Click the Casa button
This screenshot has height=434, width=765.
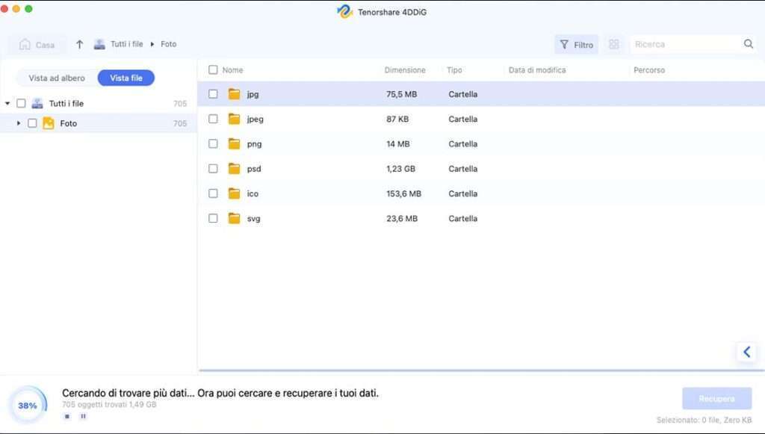(x=37, y=45)
